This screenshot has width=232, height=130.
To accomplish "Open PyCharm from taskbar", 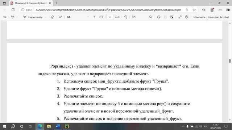I will (x=67, y=126).
